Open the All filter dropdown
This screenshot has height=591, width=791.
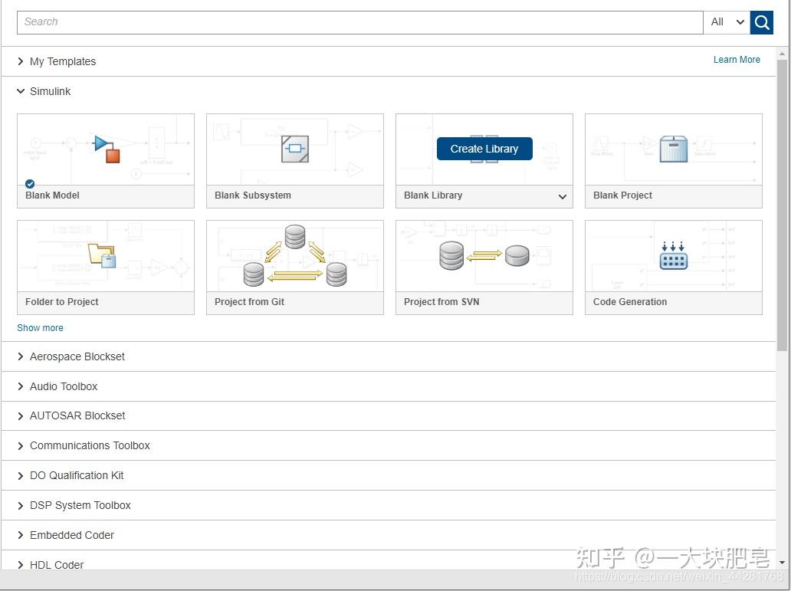[727, 22]
